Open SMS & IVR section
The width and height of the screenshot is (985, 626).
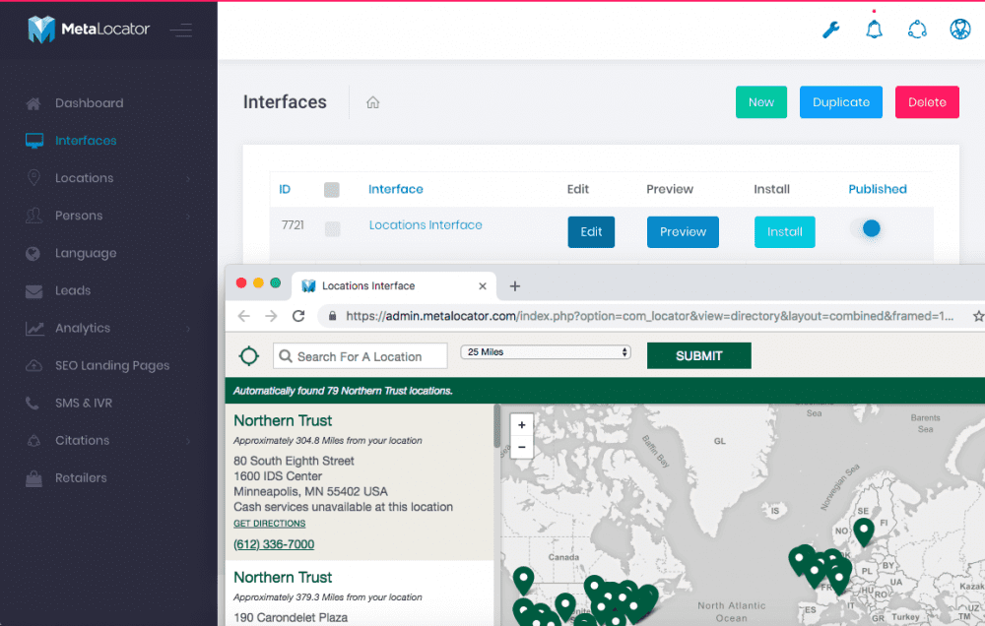coord(84,404)
